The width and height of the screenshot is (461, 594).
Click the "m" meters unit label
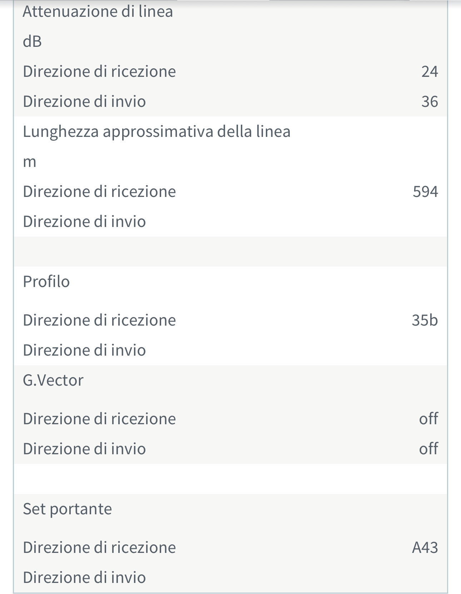(x=30, y=162)
